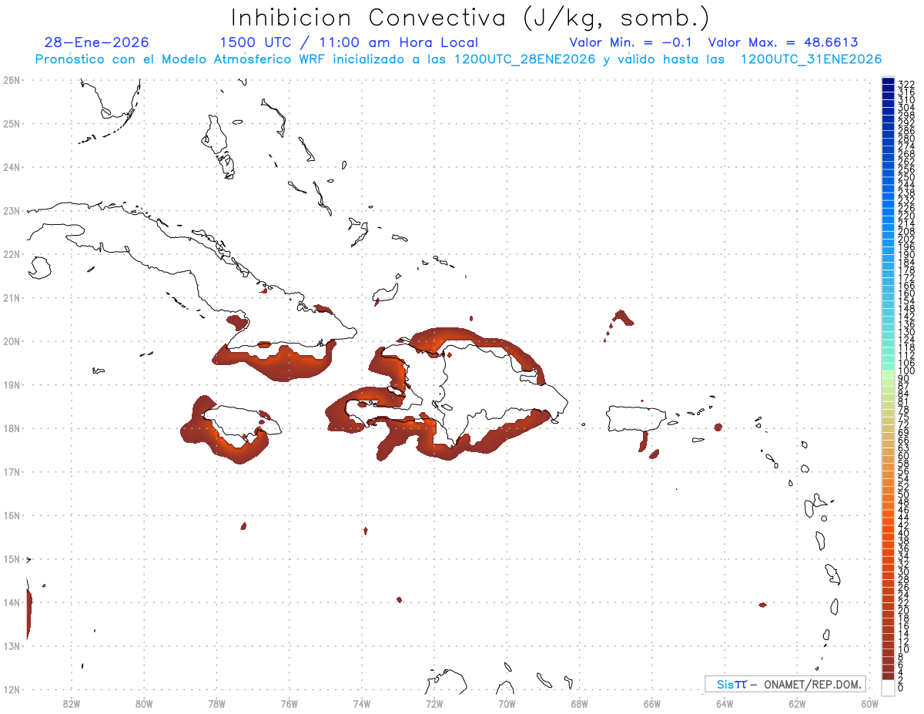This screenshot has height=714, width=924.
Task: Click the 62W longitude label
Action: [797, 702]
